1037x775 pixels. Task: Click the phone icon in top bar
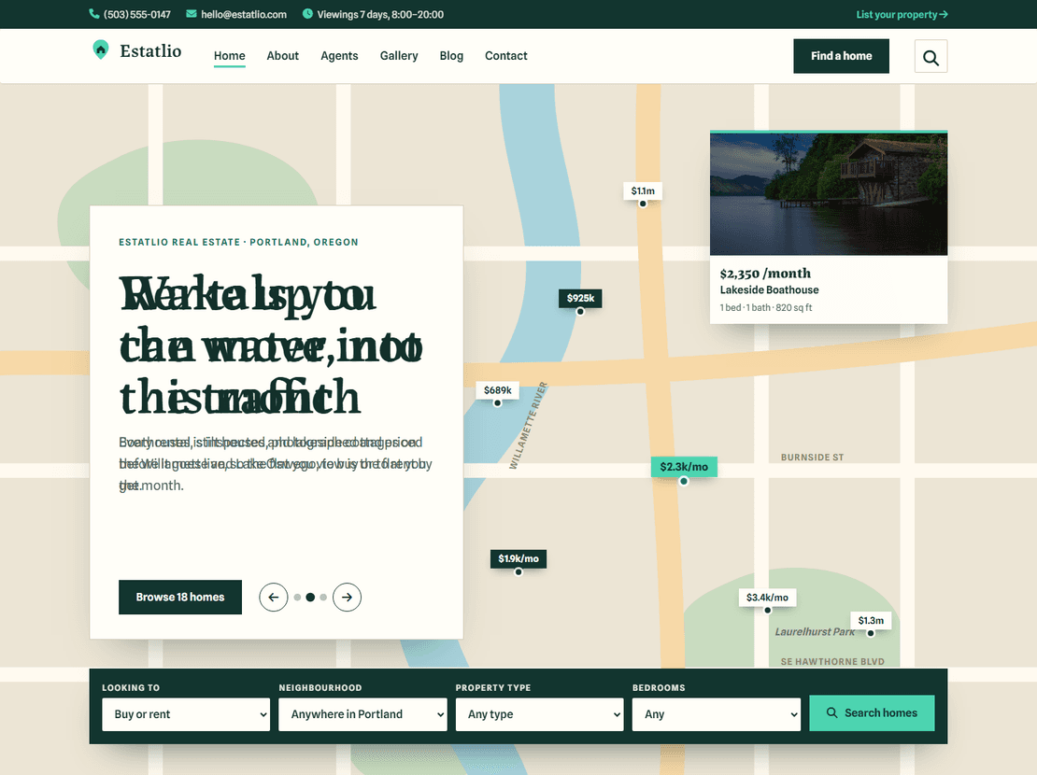(x=94, y=14)
